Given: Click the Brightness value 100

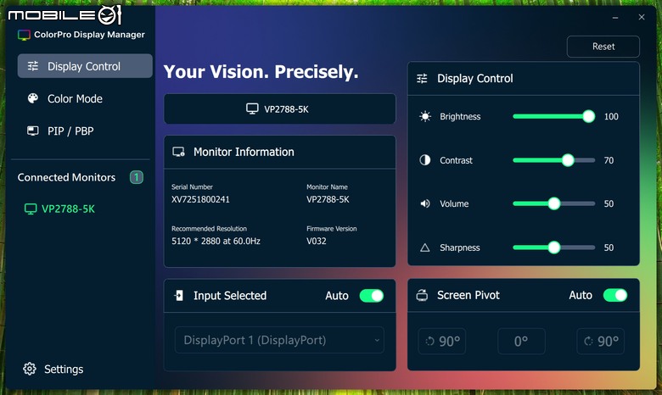Looking at the screenshot, I should point(611,116).
